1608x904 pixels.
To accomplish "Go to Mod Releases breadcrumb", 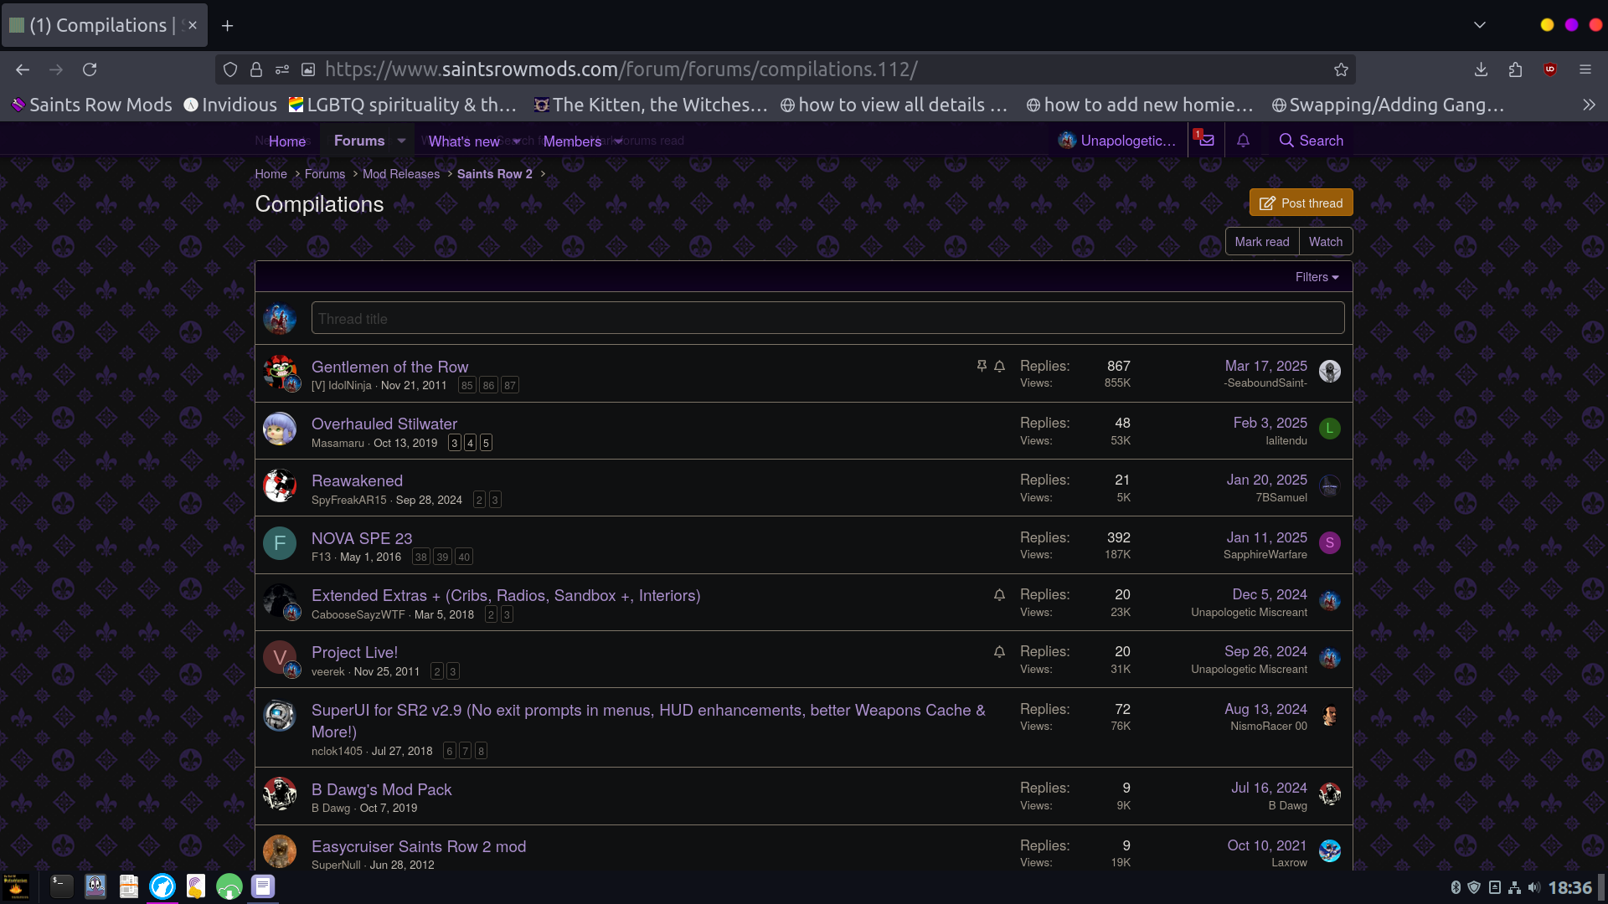I will [x=400, y=174].
